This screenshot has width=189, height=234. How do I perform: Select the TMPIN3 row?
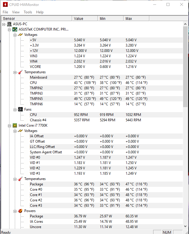tap(106, 93)
